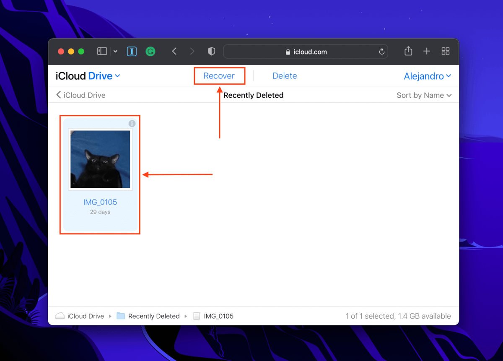Open the Grammarly extension icon
Screen dimensions: 503x361
coord(150,52)
